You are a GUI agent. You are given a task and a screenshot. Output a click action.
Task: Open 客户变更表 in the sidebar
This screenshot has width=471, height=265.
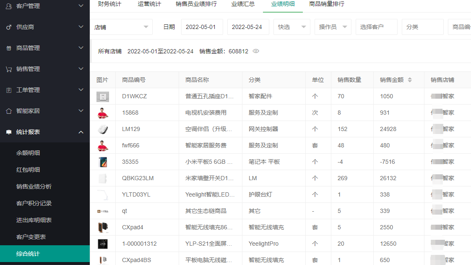pyautogui.click(x=31, y=237)
